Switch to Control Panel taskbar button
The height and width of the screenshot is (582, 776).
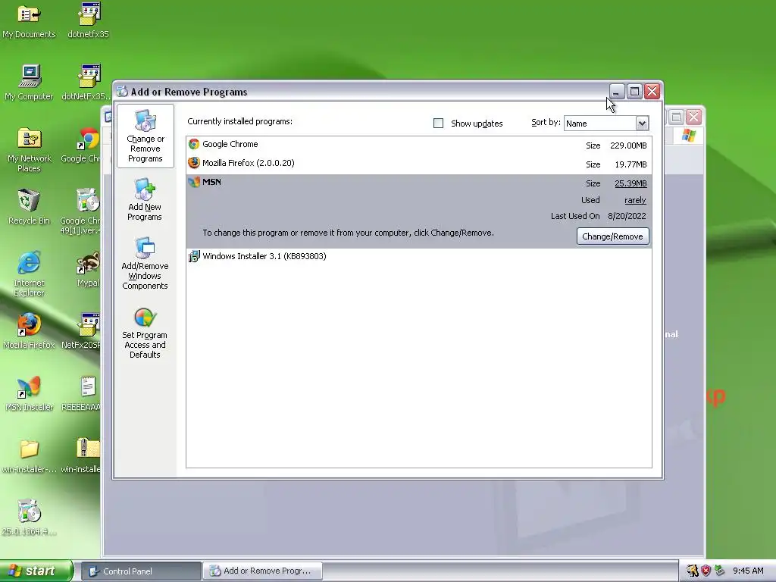(x=141, y=571)
